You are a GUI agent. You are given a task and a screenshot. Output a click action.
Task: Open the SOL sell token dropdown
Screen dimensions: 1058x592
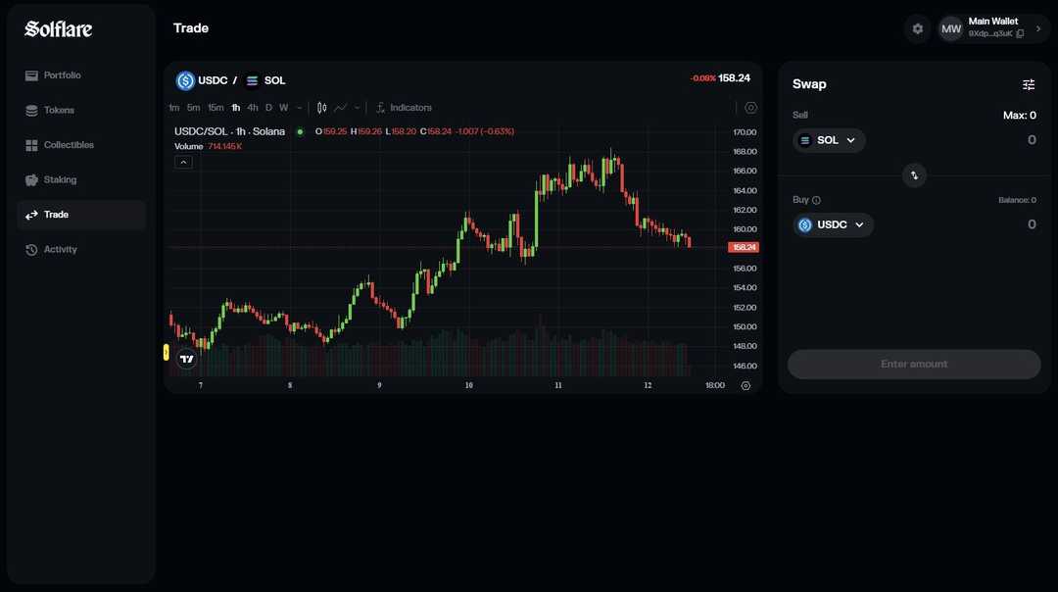click(x=829, y=140)
